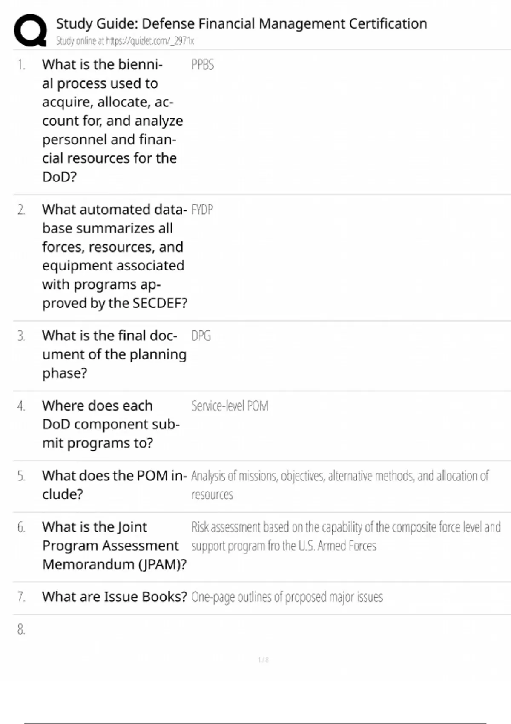511x724 pixels.
Task: Click item number 1 label
Action: (21, 65)
